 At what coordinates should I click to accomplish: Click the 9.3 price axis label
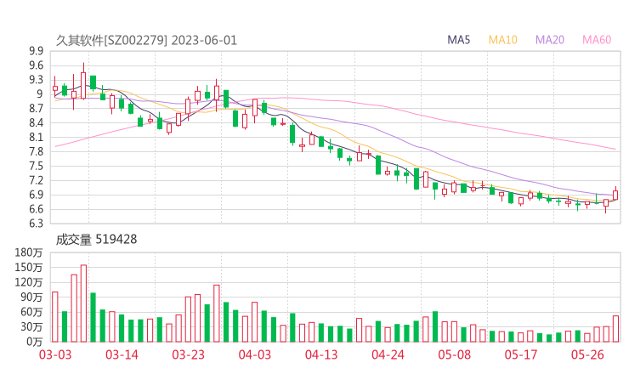pos(36,80)
